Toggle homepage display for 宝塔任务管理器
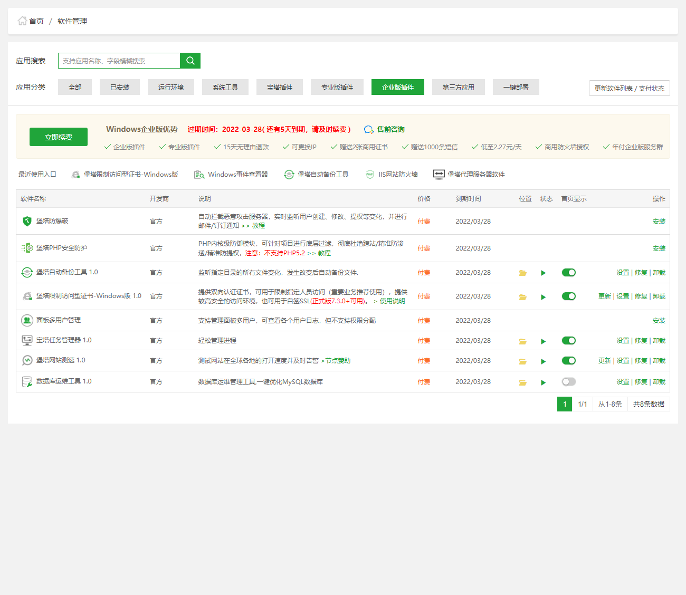This screenshot has width=686, height=595. click(569, 341)
